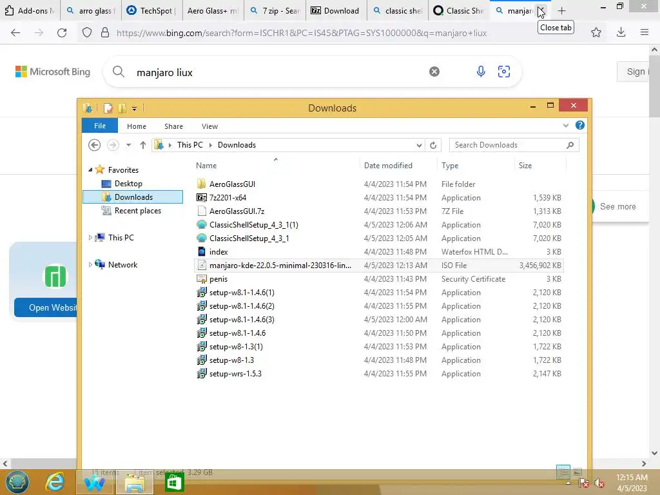Image resolution: width=660 pixels, height=495 pixels.
Task: Click Explorer up one level arrow
Action: [142, 145]
